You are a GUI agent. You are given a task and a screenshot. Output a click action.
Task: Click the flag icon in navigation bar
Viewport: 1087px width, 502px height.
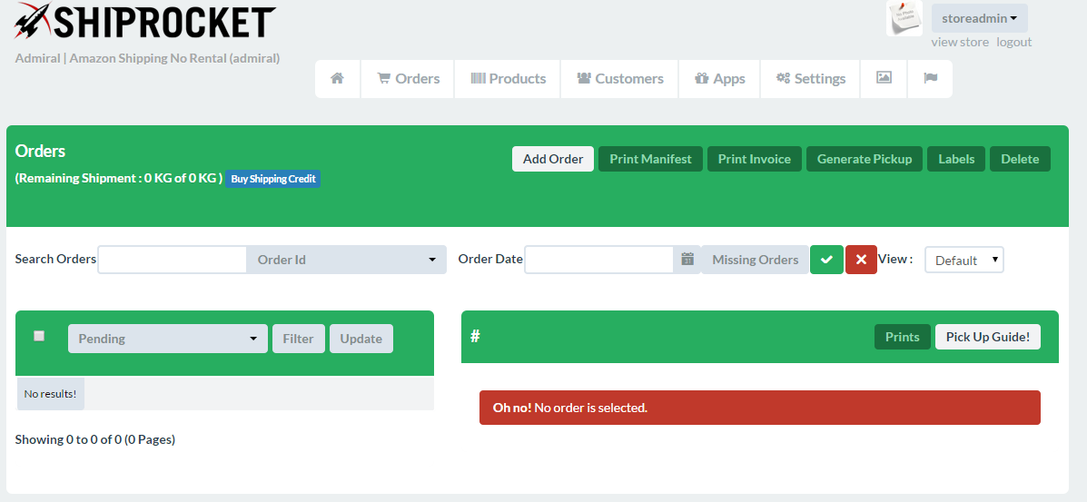930,79
